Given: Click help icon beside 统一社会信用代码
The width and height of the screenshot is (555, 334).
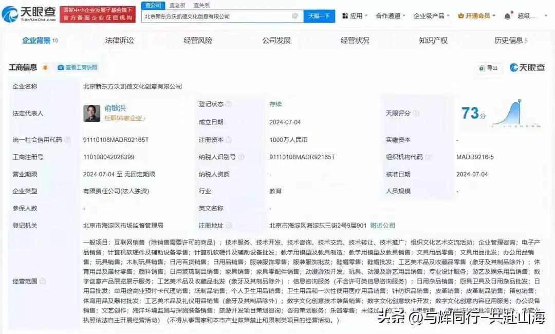Looking at the screenshot, I should 67,140.
